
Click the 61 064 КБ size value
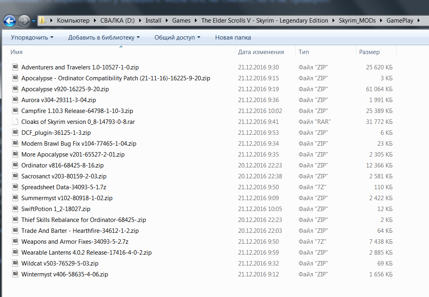click(x=379, y=89)
